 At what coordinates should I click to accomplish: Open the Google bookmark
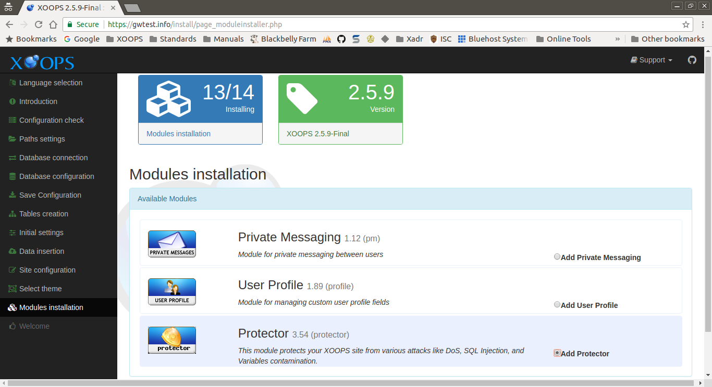click(x=82, y=38)
